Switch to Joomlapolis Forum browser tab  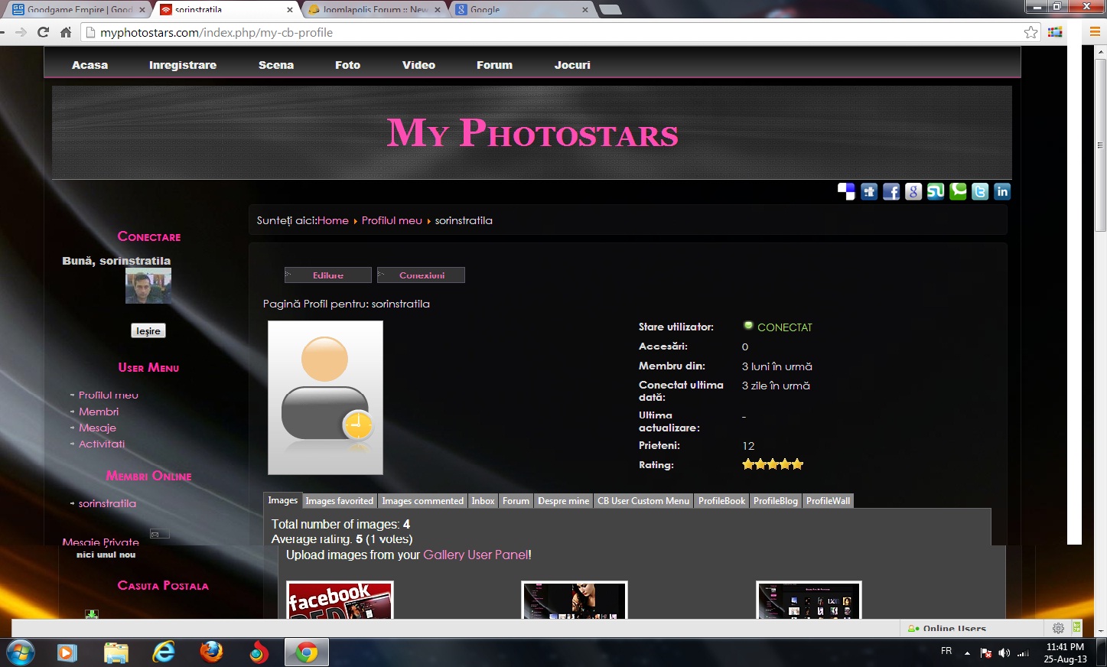click(x=375, y=9)
